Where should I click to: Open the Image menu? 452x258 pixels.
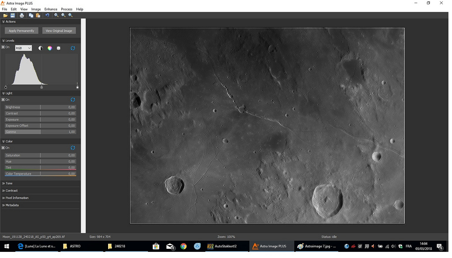click(x=36, y=9)
